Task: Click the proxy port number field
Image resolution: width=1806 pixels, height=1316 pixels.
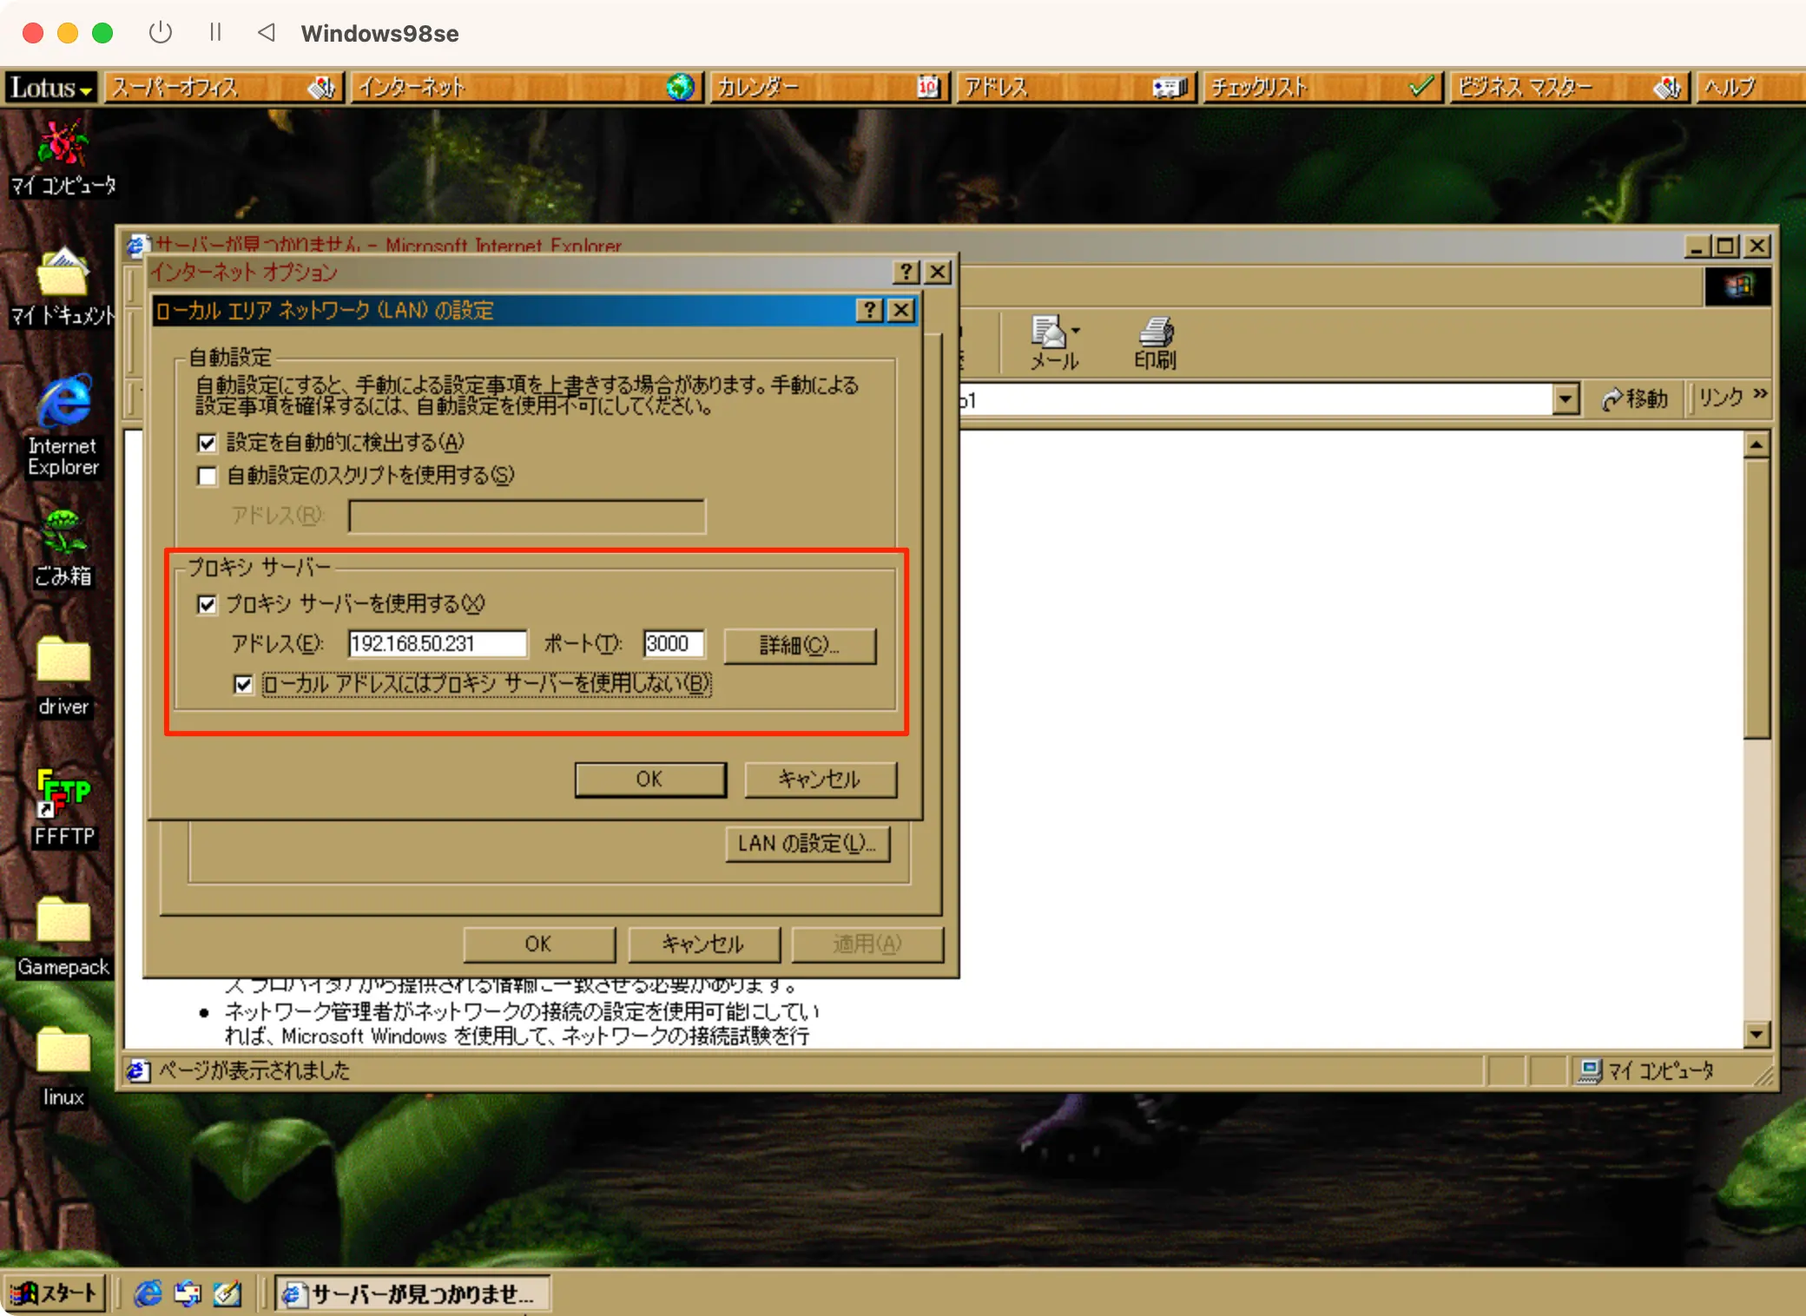Action: click(673, 644)
